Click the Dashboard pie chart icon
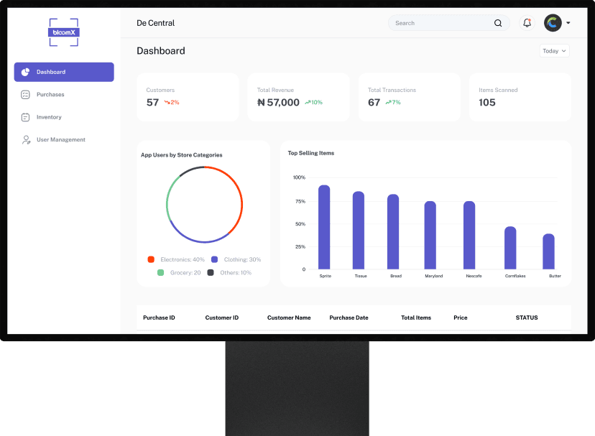The image size is (595, 436). coord(25,72)
